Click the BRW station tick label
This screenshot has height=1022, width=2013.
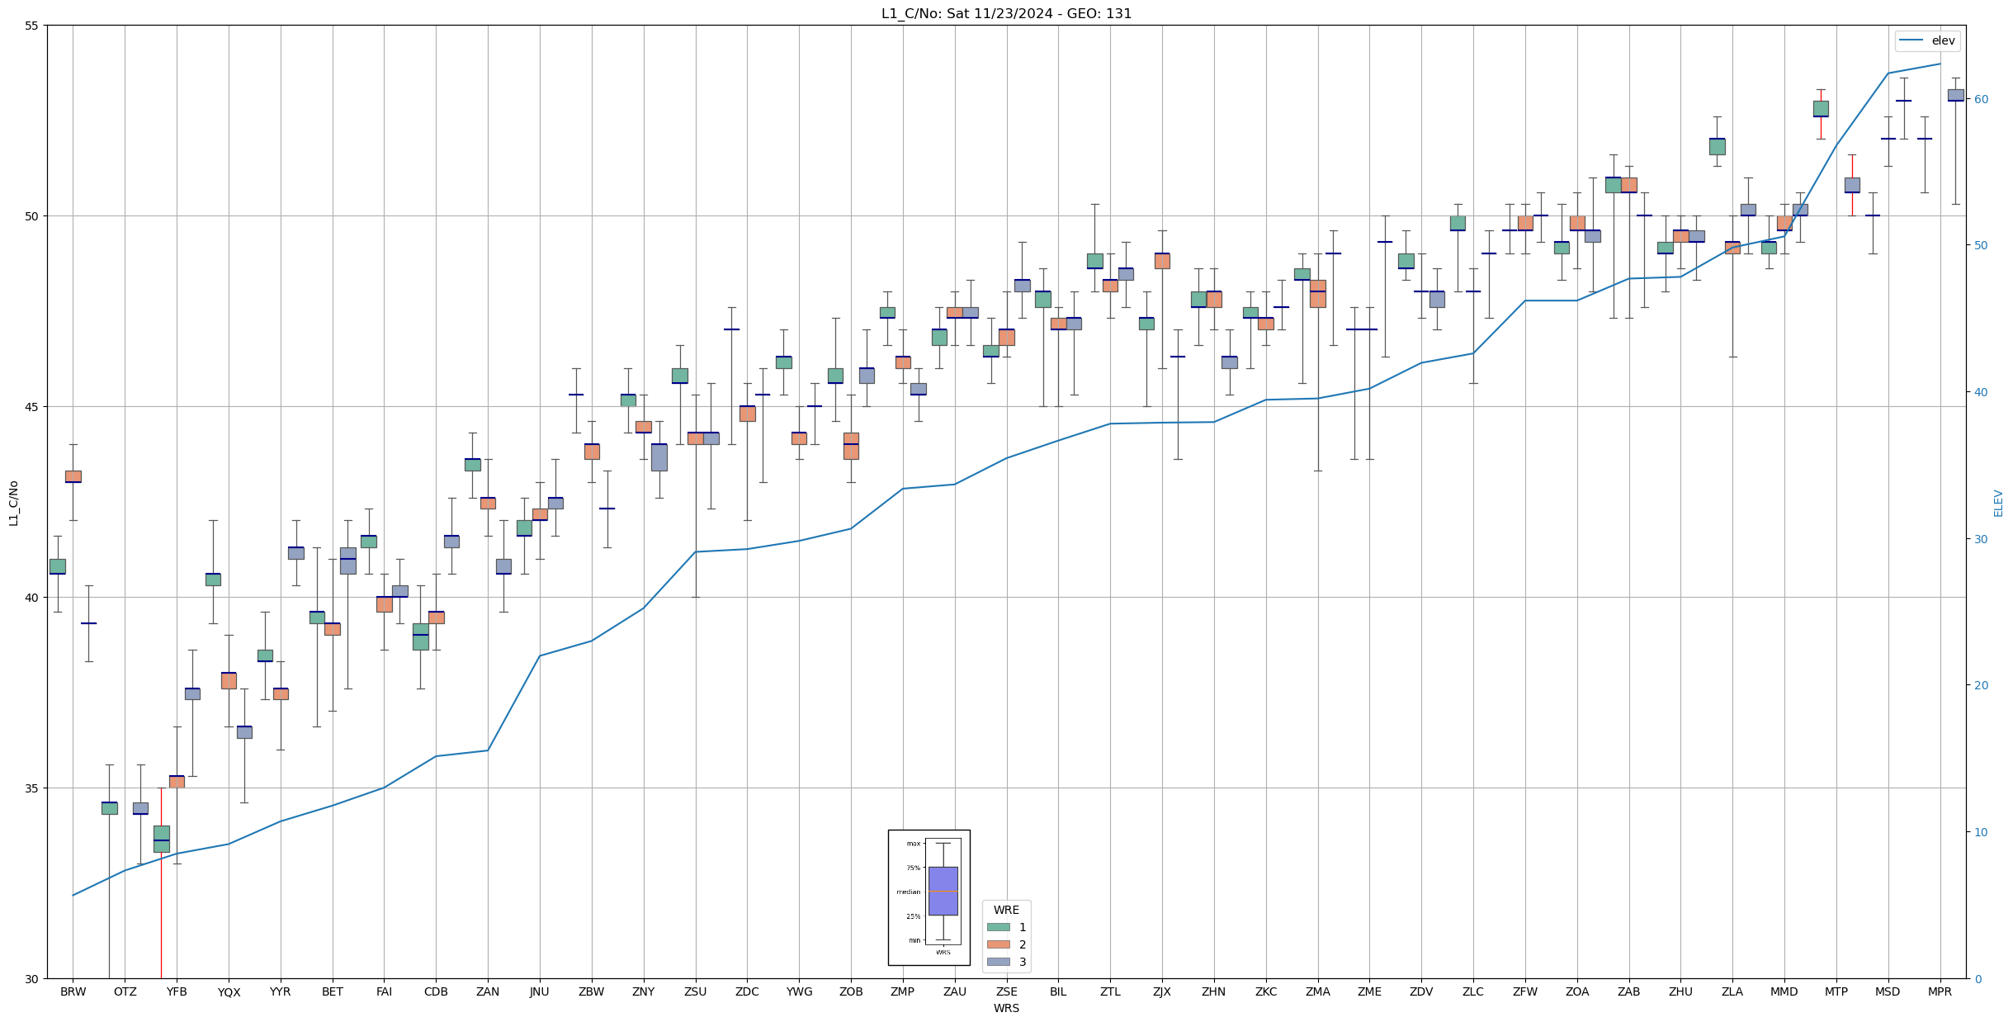73,991
